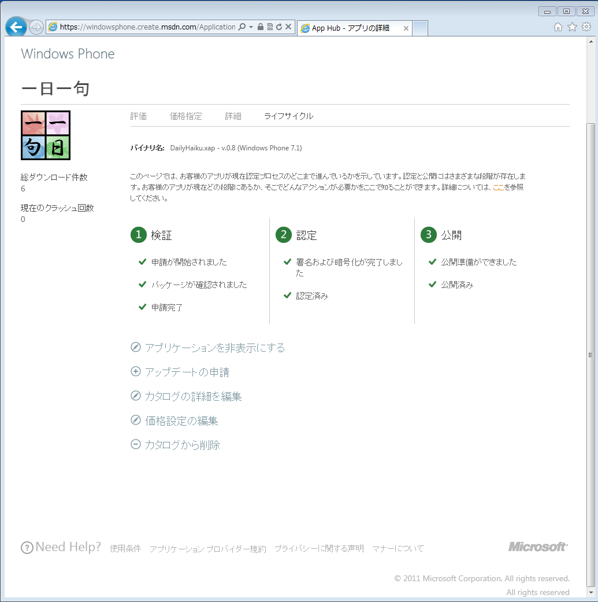The height and width of the screenshot is (602, 598).
Task: Open the address bar dropdown arrow
Action: pos(251,27)
